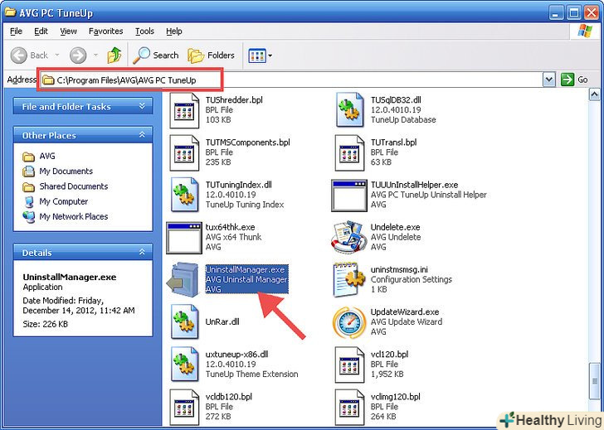Select the uxtuneup-x86.dll file icon
This screenshot has width=604, height=430.
pyautogui.click(x=184, y=364)
